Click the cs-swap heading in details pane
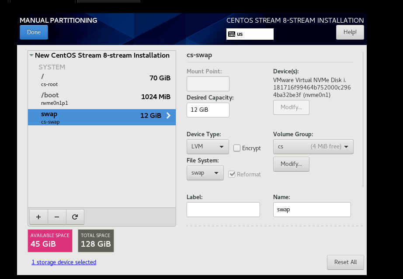Viewport: 403px width, 279px height. (x=199, y=55)
